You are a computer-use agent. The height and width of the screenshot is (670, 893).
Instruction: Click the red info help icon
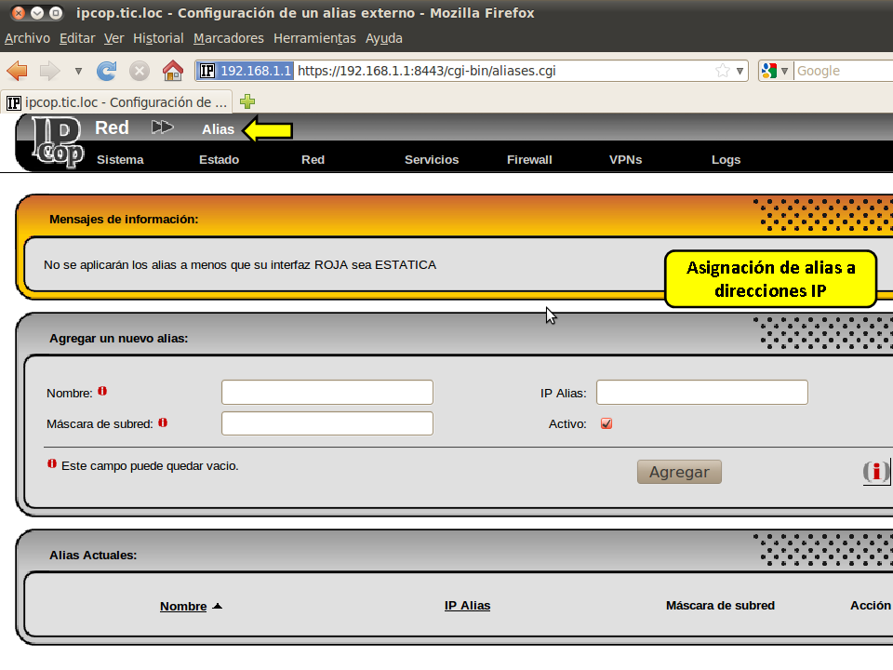click(x=875, y=472)
